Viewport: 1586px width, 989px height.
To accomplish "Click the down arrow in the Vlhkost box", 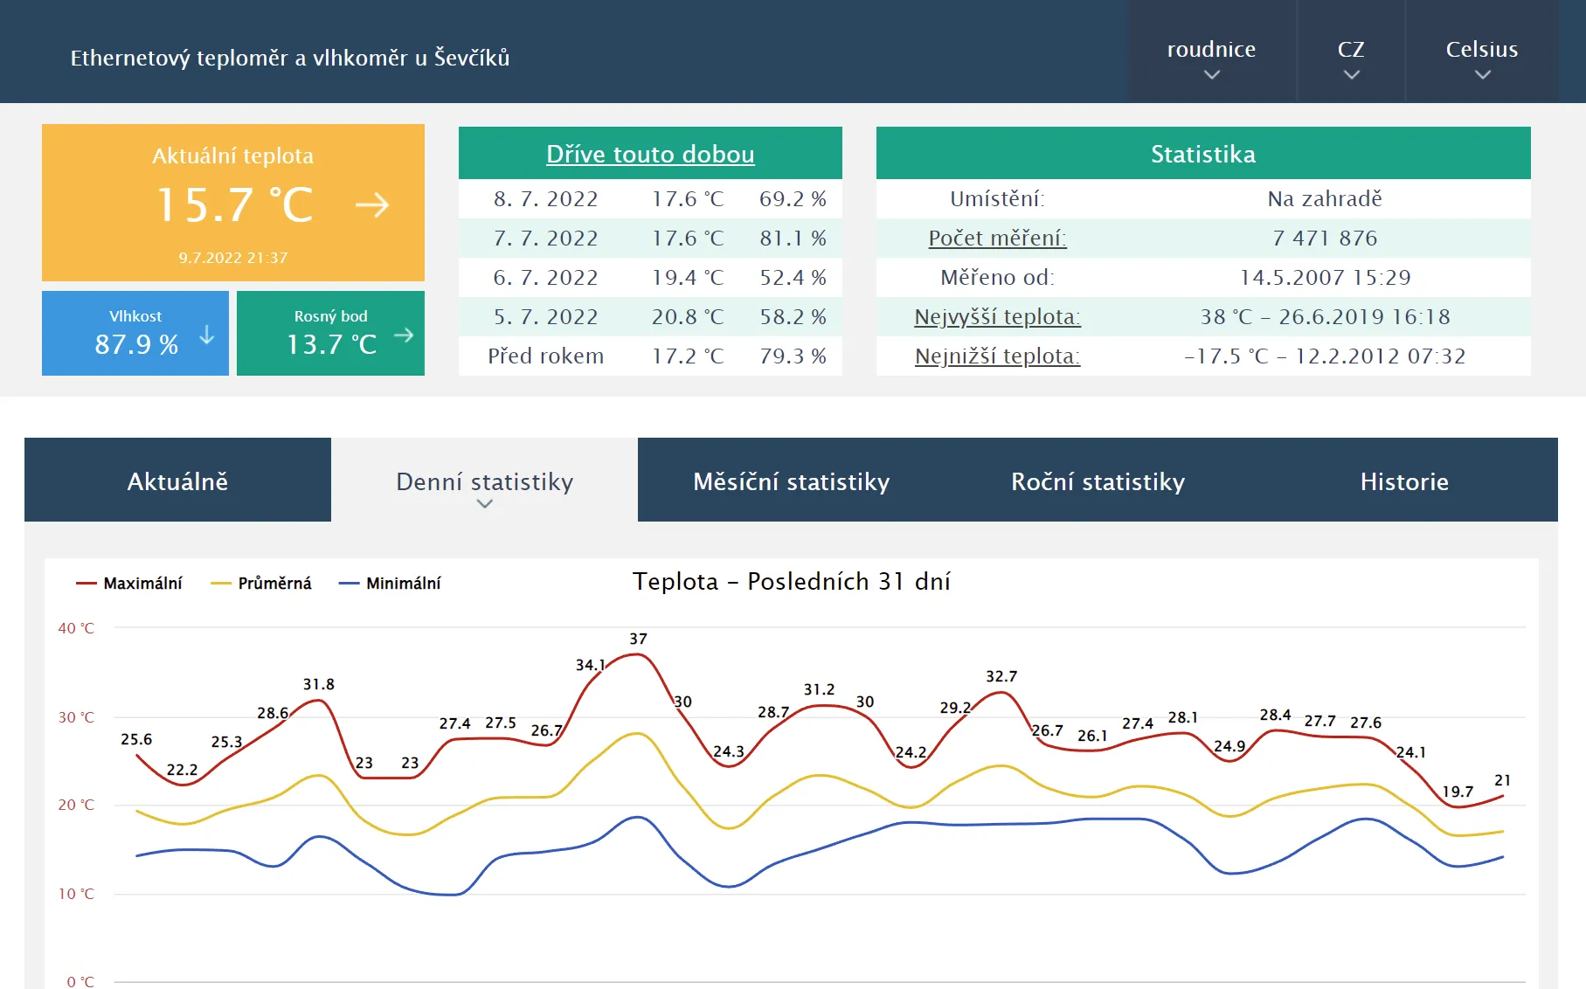I will click(x=206, y=333).
